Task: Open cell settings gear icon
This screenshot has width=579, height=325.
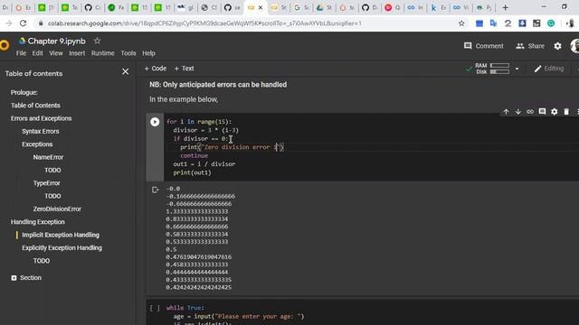Action: pyautogui.click(x=555, y=112)
